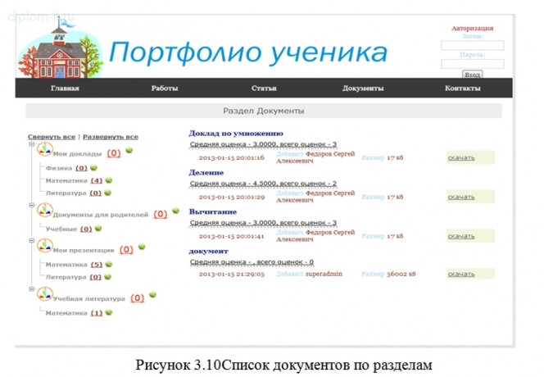Open the документ title link
544x377 pixels.
click(x=209, y=251)
